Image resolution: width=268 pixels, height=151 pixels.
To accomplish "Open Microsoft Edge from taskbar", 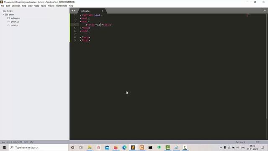I will click(x=124, y=147).
